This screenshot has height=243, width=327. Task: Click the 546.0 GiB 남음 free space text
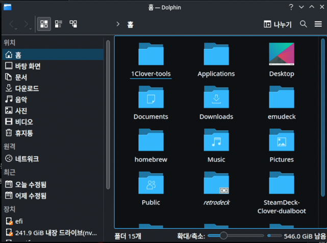[x=305, y=236]
